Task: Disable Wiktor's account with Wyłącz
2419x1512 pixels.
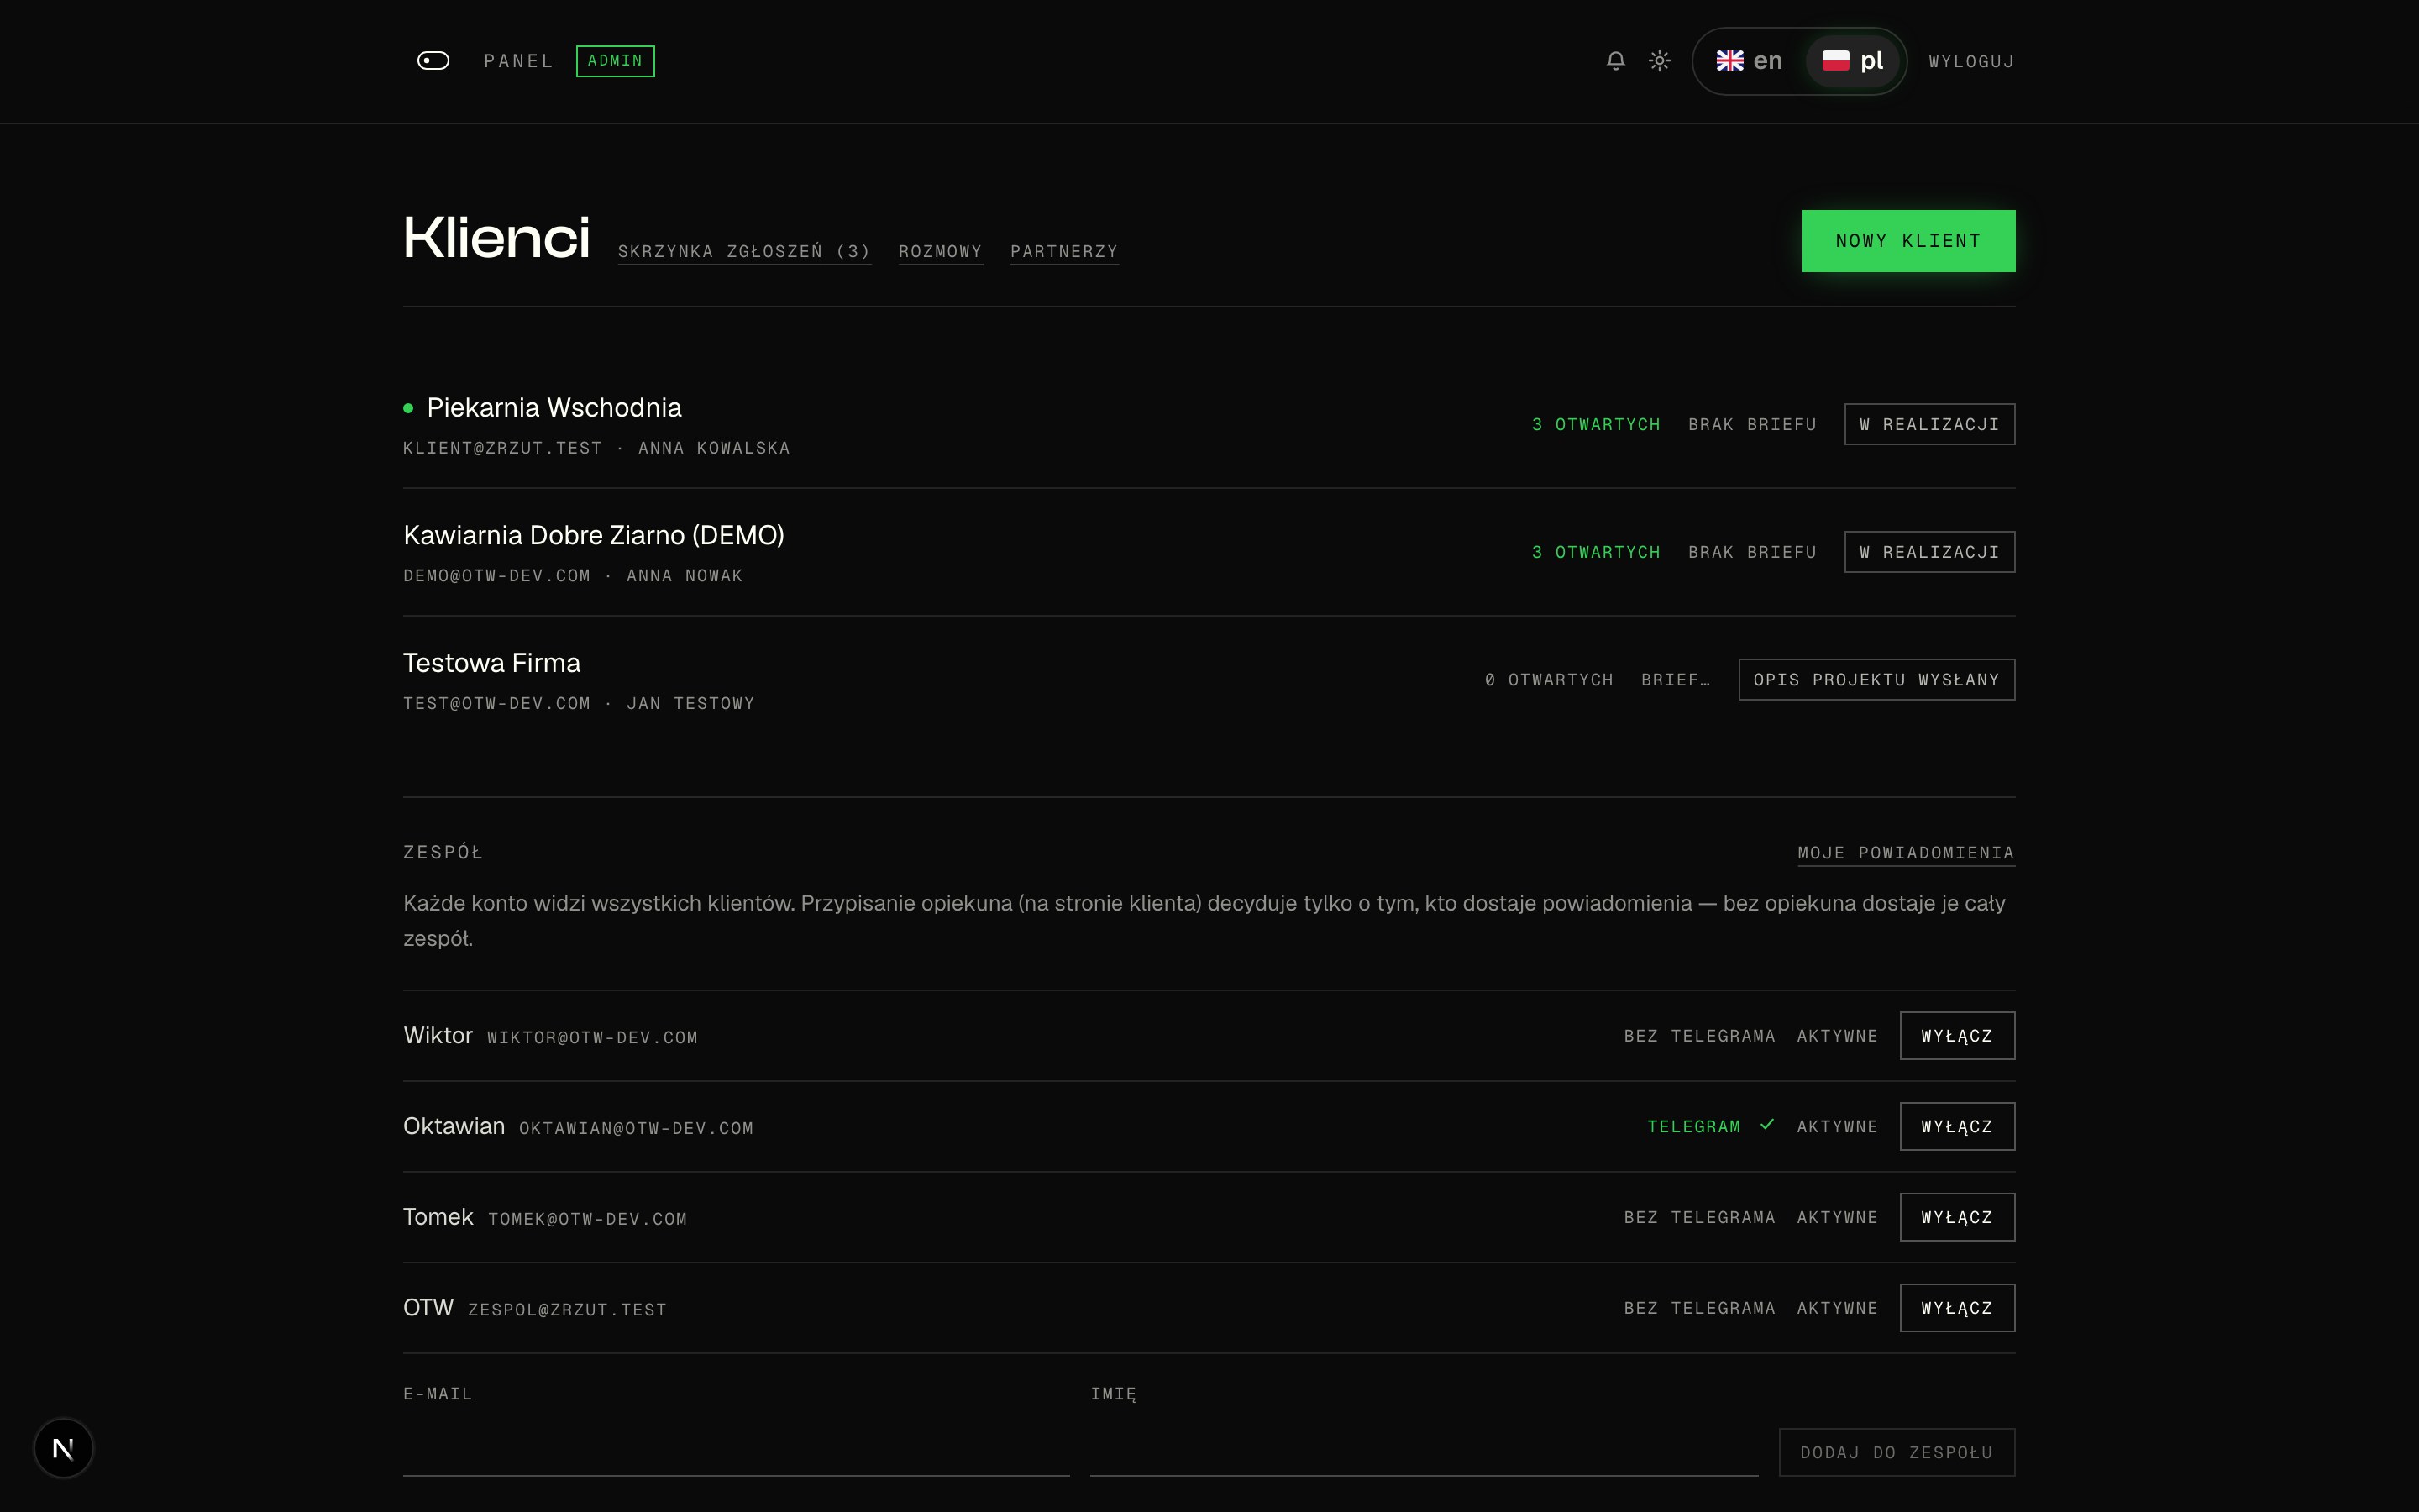Action: pos(1956,1036)
